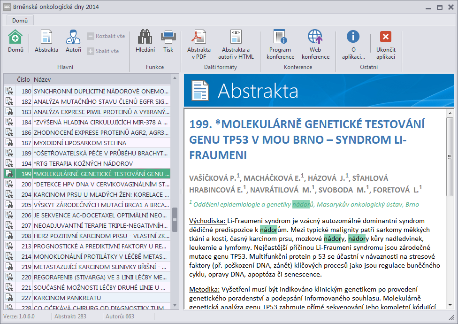
Task: Select abstract 189 Ošetřovatelská péče
Action: click(x=87, y=153)
